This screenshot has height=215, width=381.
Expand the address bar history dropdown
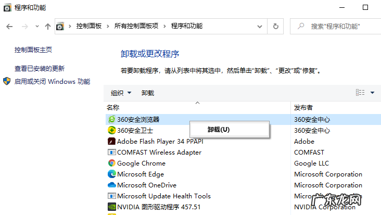coord(260,27)
